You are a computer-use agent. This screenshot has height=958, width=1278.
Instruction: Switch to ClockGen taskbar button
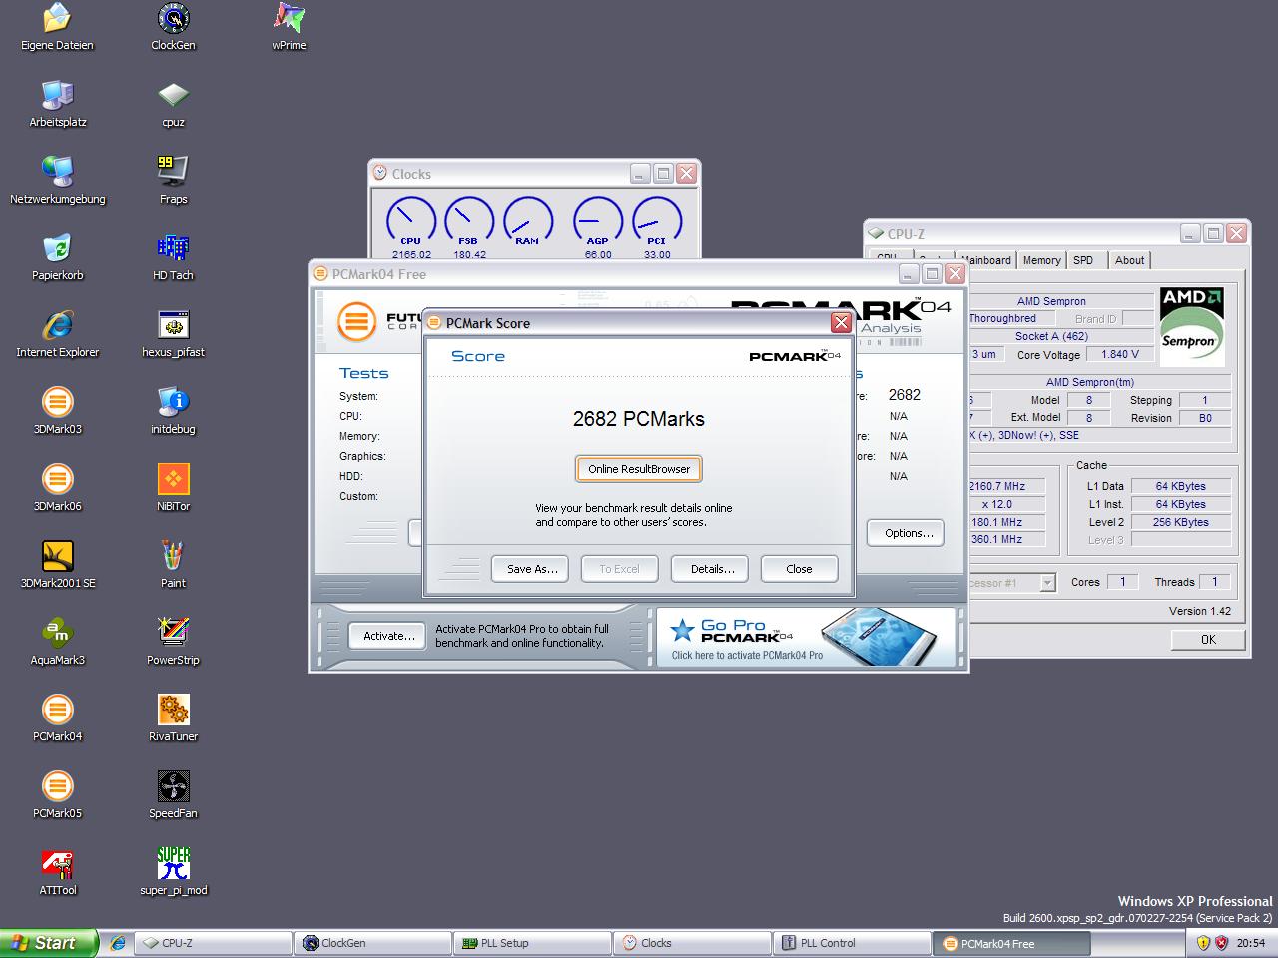372,943
